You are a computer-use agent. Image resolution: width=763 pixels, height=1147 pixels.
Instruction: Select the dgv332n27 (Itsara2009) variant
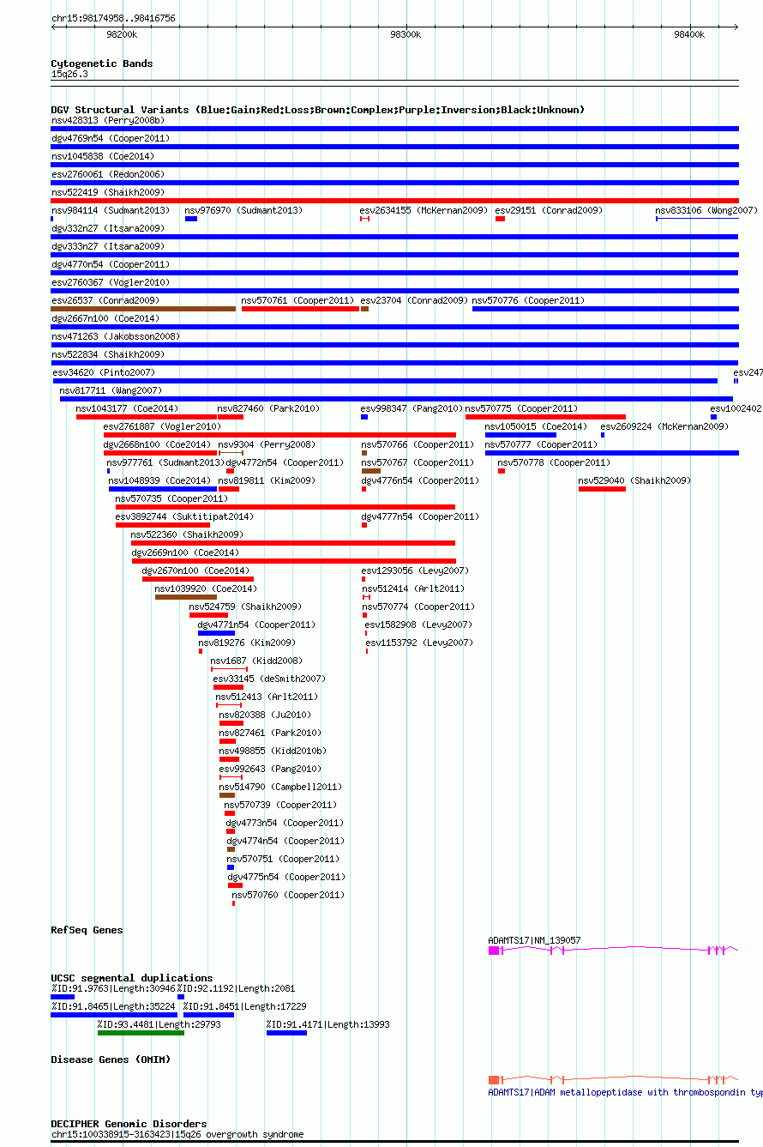107,228
